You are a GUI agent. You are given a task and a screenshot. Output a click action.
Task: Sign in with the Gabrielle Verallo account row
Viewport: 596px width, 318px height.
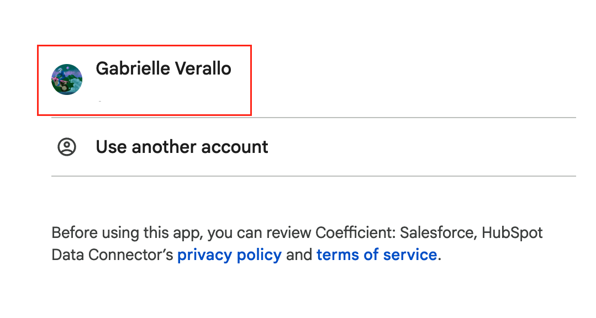click(144, 81)
